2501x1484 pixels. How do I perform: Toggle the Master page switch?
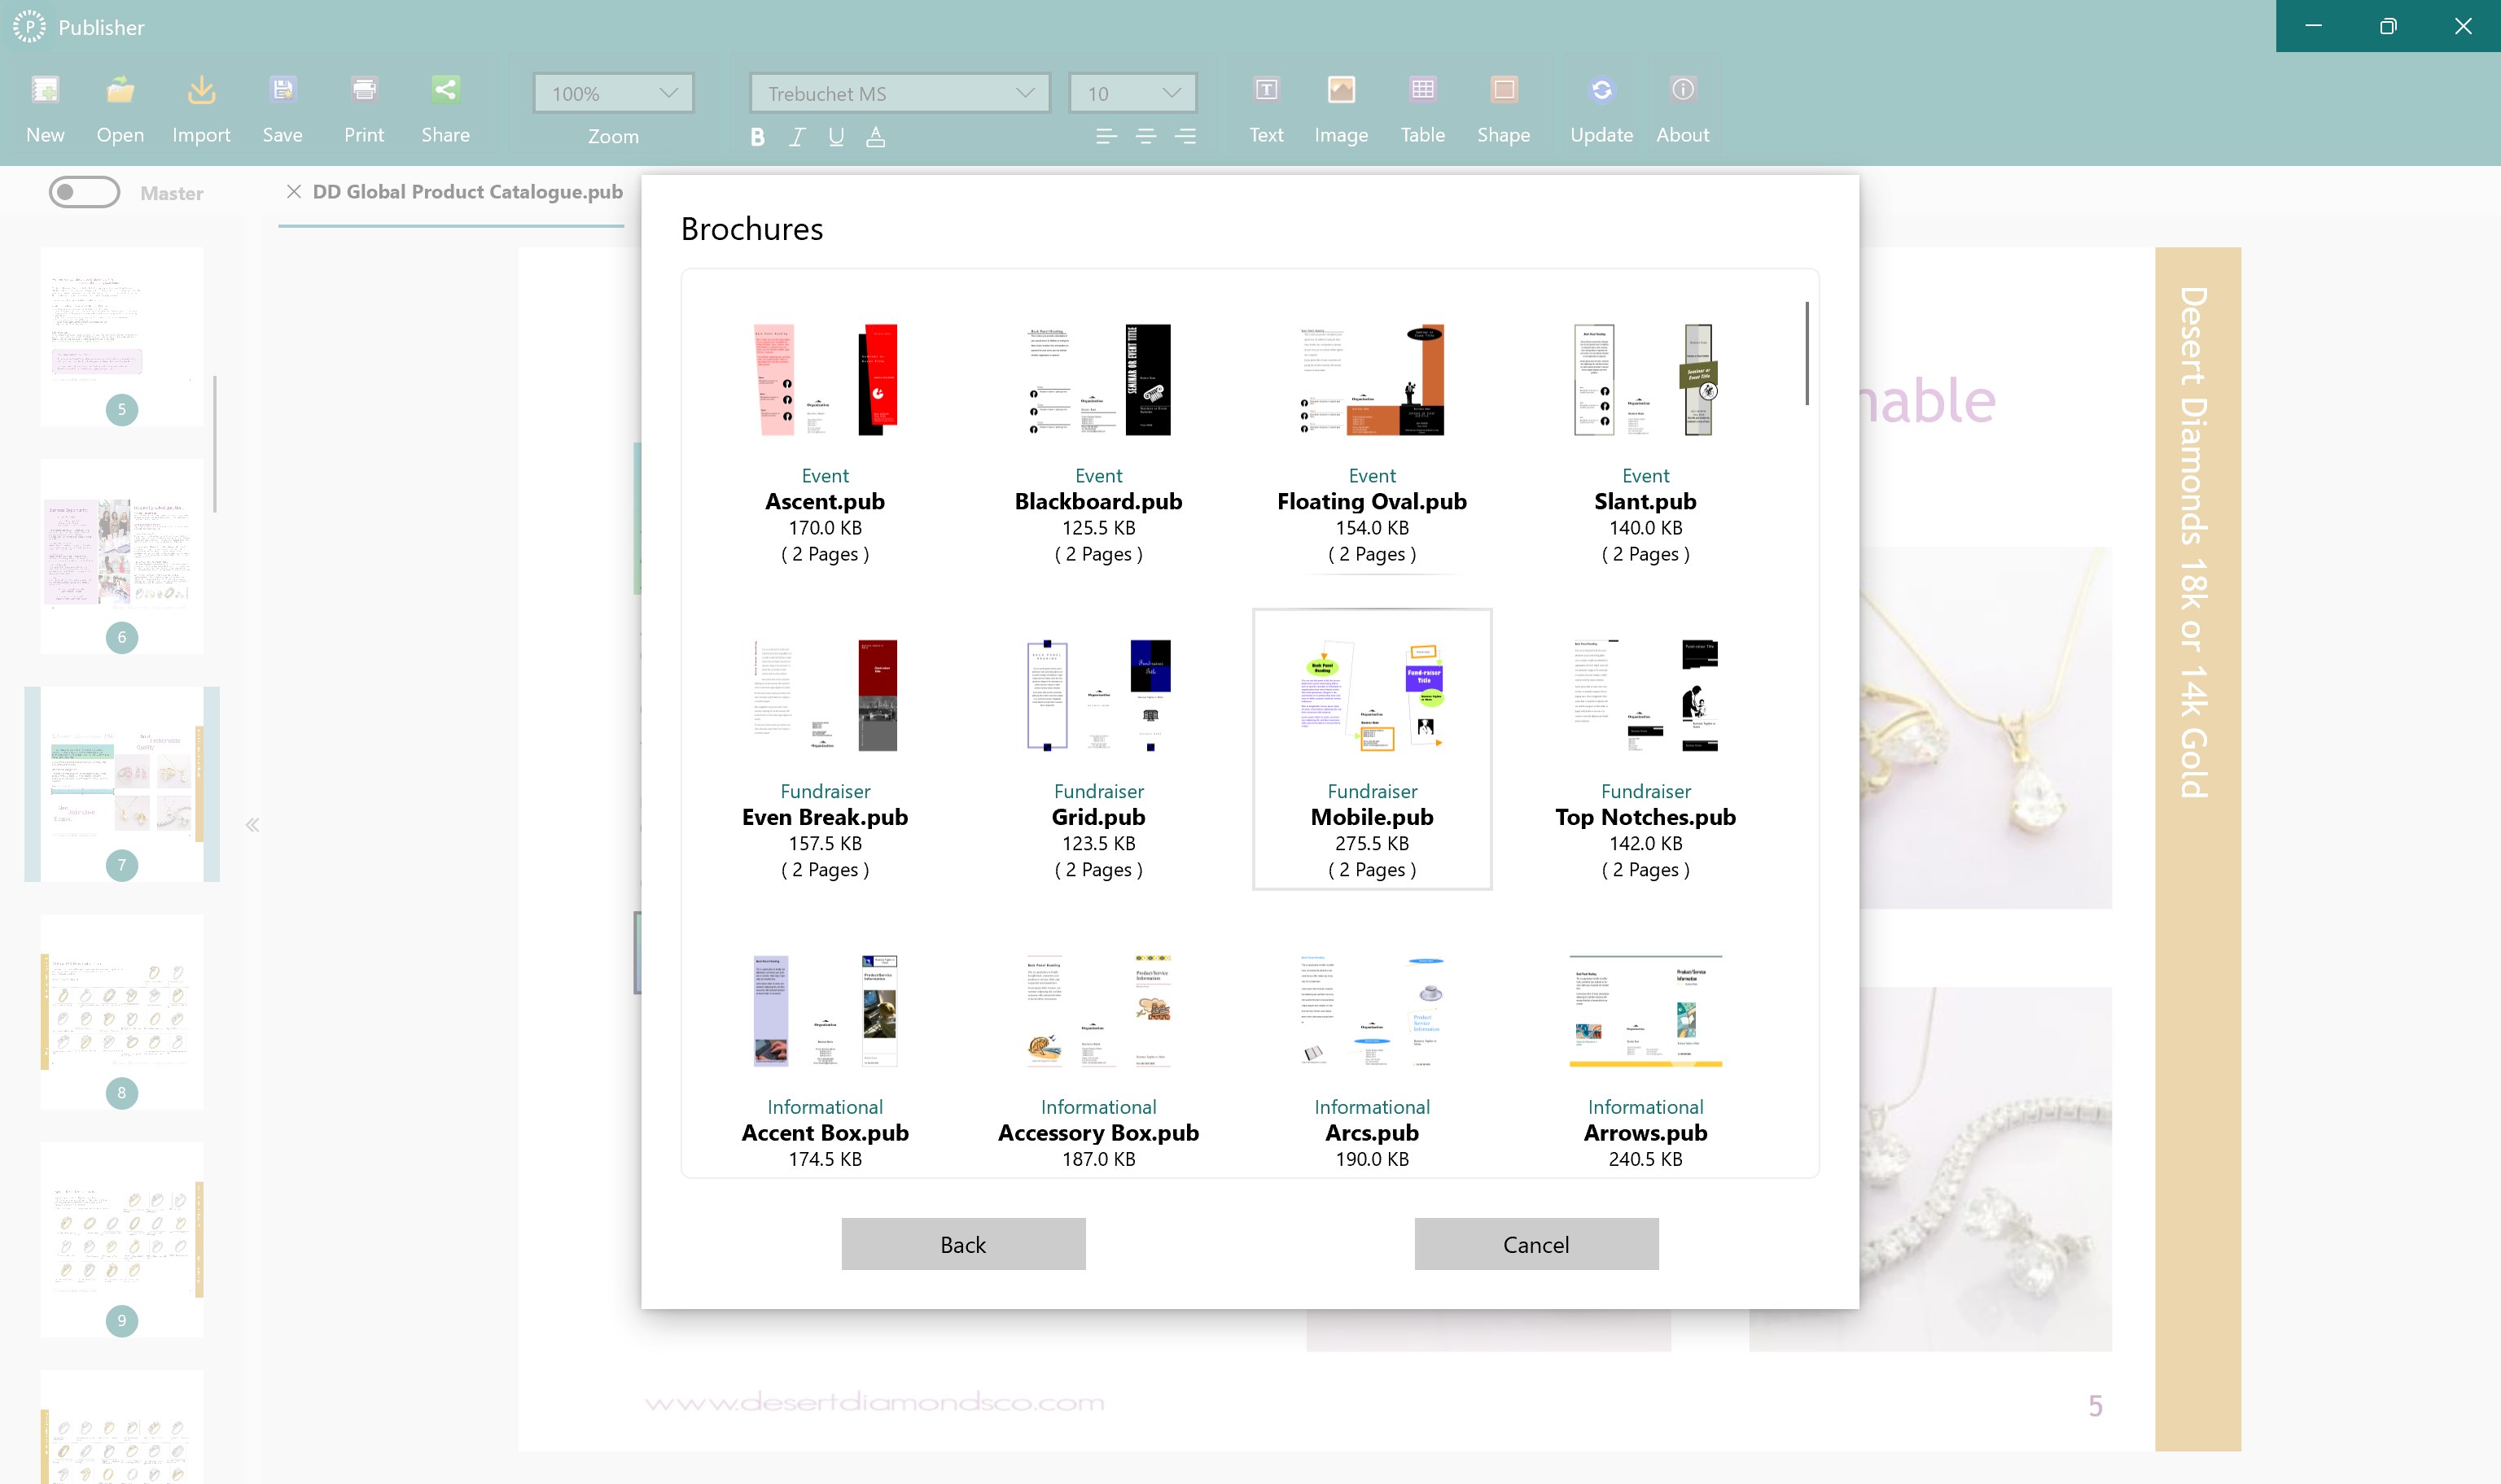(85, 192)
